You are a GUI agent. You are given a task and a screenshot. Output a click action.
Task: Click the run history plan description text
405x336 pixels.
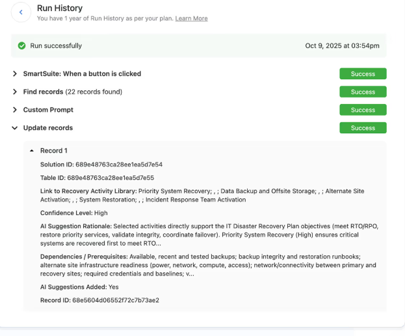tap(105, 19)
